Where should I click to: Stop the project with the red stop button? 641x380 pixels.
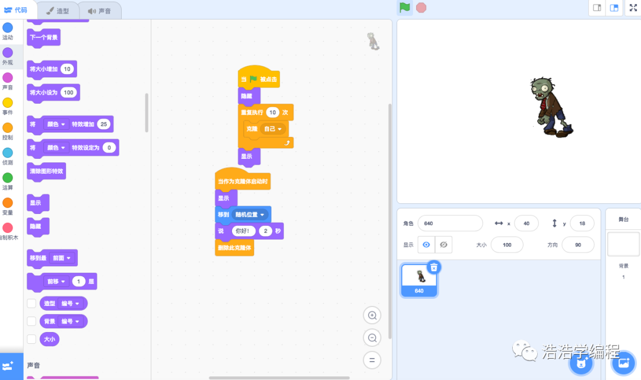[421, 7]
